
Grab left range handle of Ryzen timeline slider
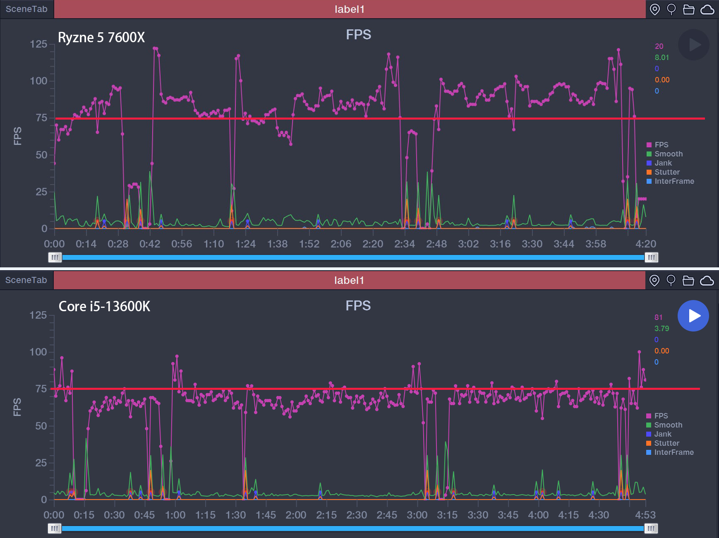55,257
